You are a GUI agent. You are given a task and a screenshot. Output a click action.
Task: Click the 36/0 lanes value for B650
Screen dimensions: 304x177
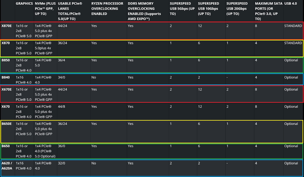click(61, 146)
